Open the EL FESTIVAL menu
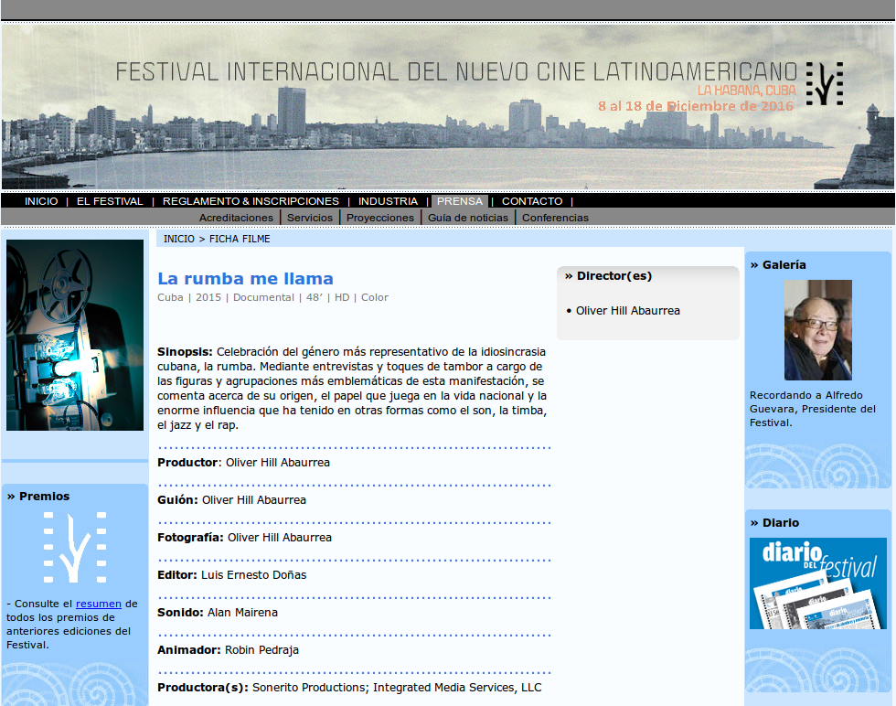Image resolution: width=896 pixels, height=706 pixels. click(110, 200)
